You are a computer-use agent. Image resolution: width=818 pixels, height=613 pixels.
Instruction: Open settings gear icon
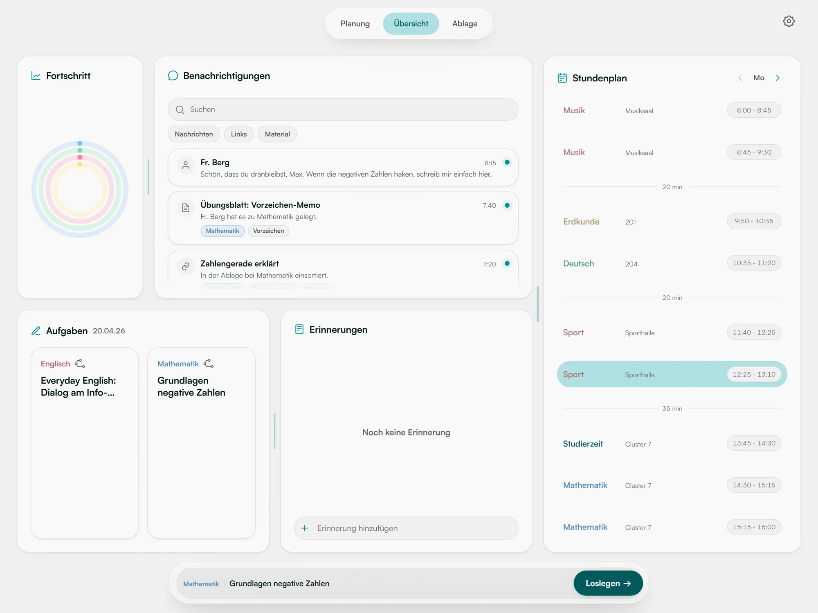click(x=789, y=21)
